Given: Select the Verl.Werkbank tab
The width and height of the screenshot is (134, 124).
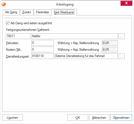Looking at the screenshot, I should pos(64,12).
